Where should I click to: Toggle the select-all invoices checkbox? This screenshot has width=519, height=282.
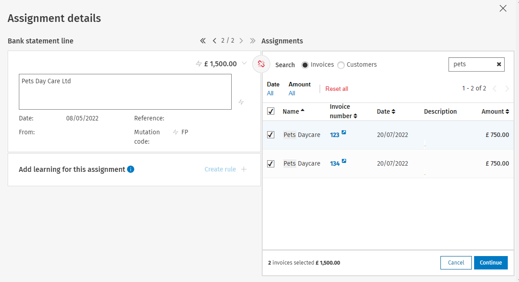tap(271, 111)
